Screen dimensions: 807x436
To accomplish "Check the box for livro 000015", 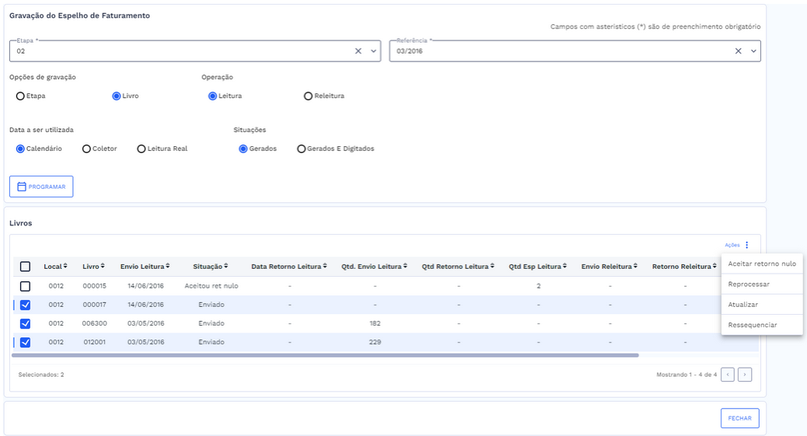I will tap(25, 286).
